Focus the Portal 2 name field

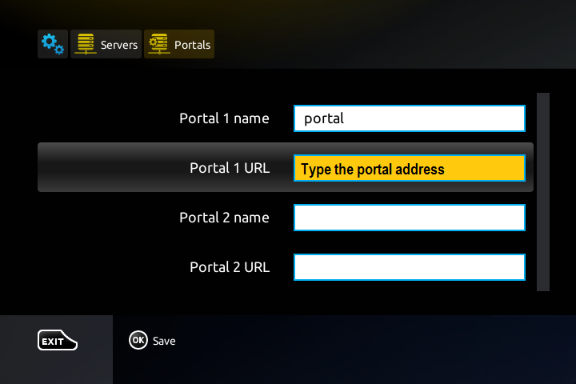[409, 218]
